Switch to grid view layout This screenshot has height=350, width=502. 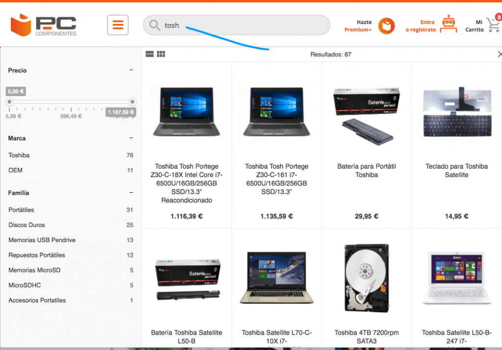(x=161, y=54)
